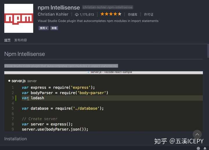Switch to the 细节 details tab
The height and width of the screenshot is (150, 209).
coord(7,40)
